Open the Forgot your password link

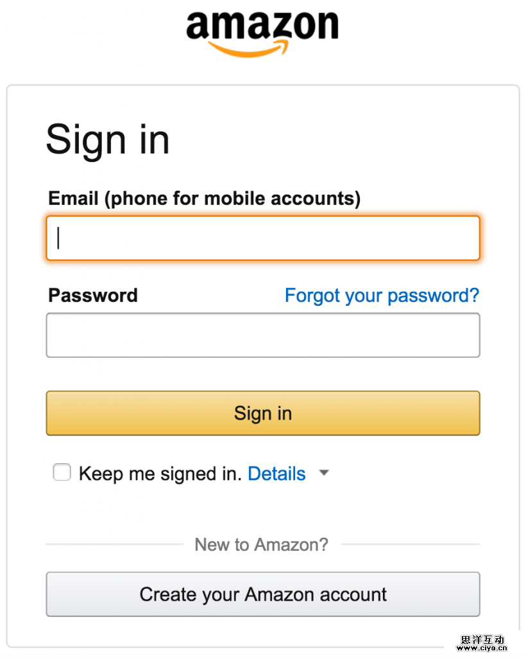tap(382, 296)
